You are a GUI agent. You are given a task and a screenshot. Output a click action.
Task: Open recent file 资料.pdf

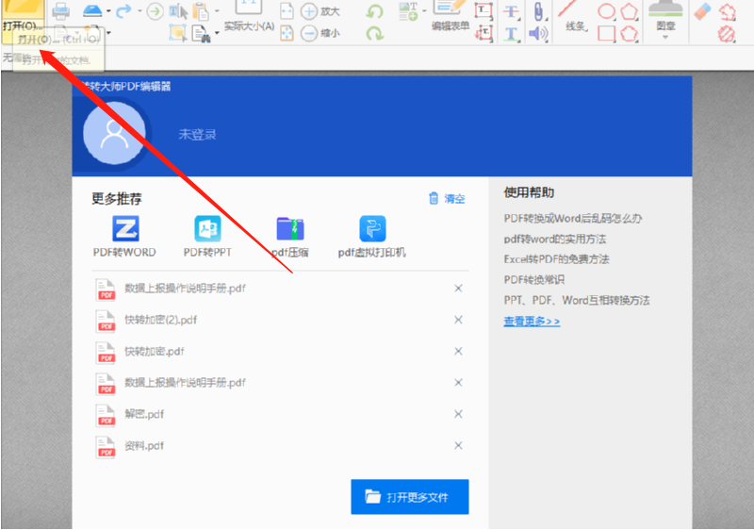coord(144,446)
